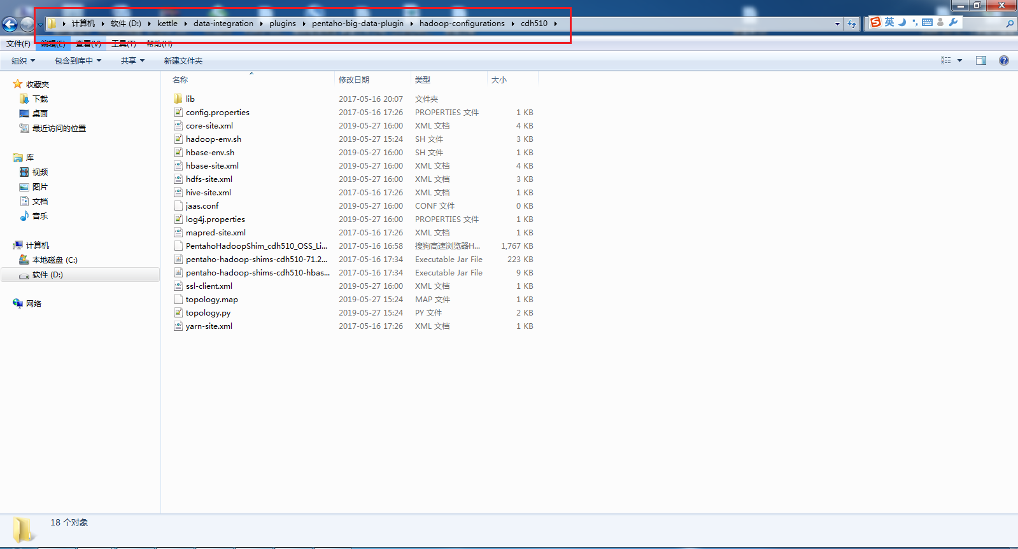The width and height of the screenshot is (1018, 549).
Task: Open the 组织 dropdown in command bar
Action: (24, 60)
